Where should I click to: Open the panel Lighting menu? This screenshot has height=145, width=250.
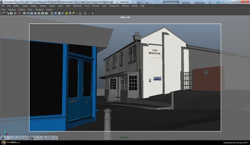pos(21,10)
